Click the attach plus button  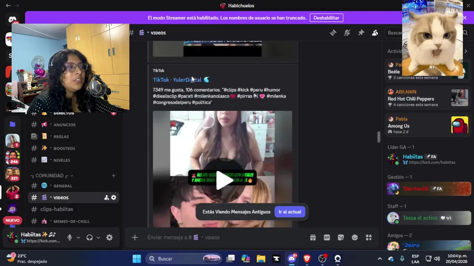135,238
